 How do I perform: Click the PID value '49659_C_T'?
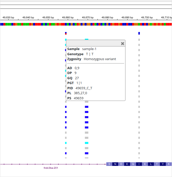(x=84, y=88)
